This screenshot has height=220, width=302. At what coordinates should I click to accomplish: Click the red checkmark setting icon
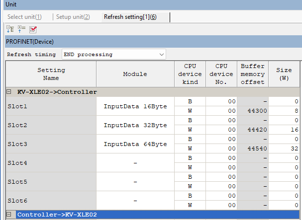pos(33,29)
